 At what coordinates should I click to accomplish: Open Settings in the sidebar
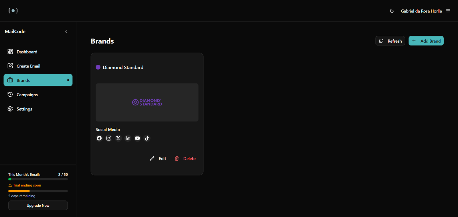click(x=38, y=109)
